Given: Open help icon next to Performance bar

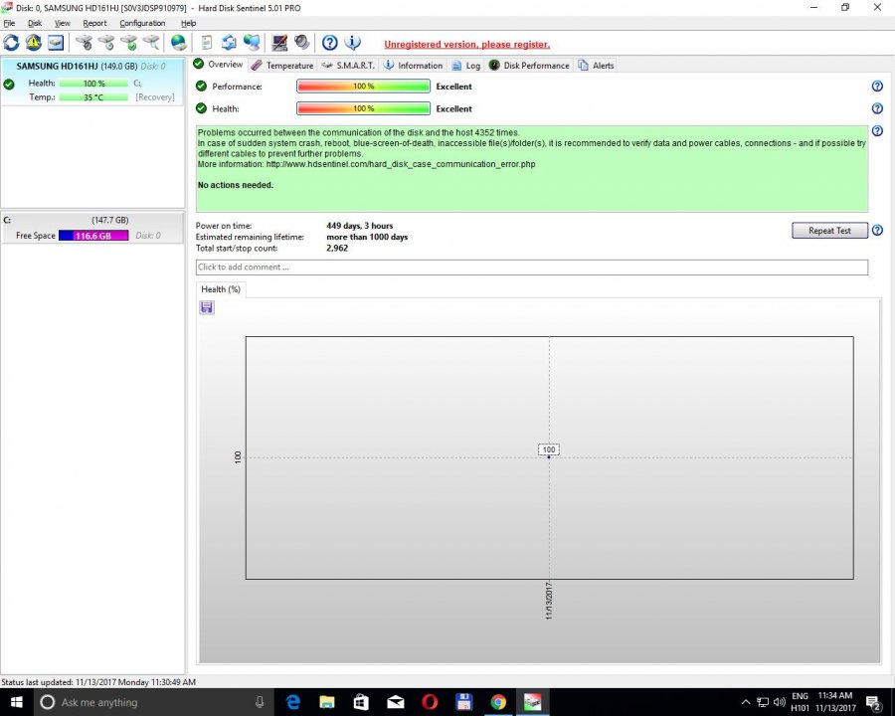Looking at the screenshot, I should pos(877,87).
